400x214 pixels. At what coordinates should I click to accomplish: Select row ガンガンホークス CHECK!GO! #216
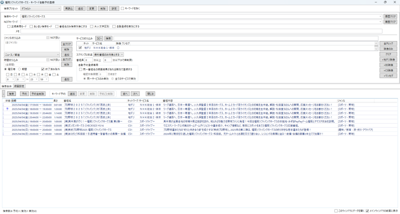pos(200,126)
